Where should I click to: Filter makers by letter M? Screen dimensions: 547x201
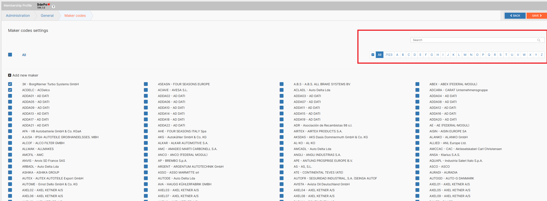click(465, 55)
